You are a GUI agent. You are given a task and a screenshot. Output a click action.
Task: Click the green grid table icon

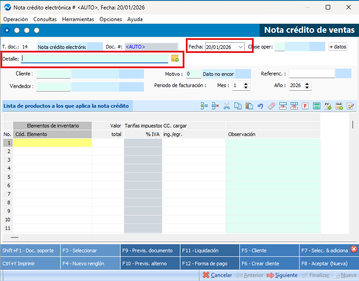click(317, 106)
